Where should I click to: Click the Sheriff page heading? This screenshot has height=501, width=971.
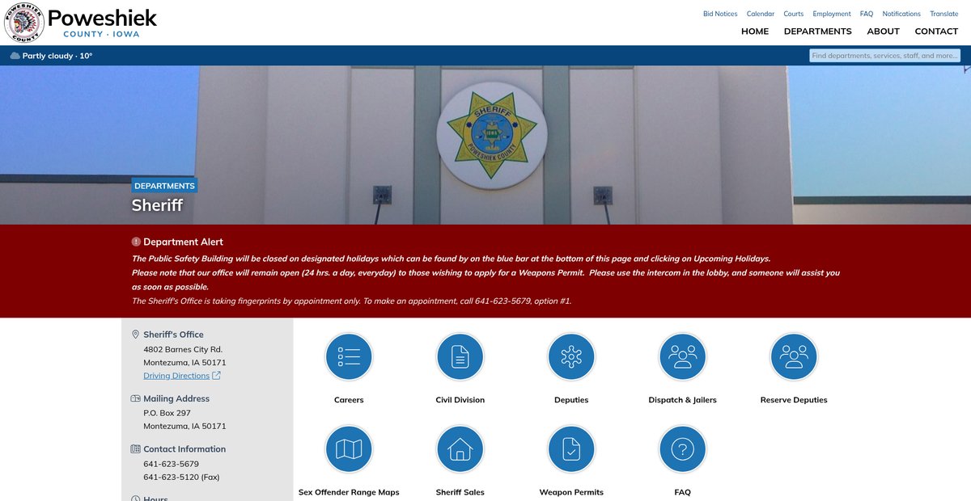coord(157,205)
